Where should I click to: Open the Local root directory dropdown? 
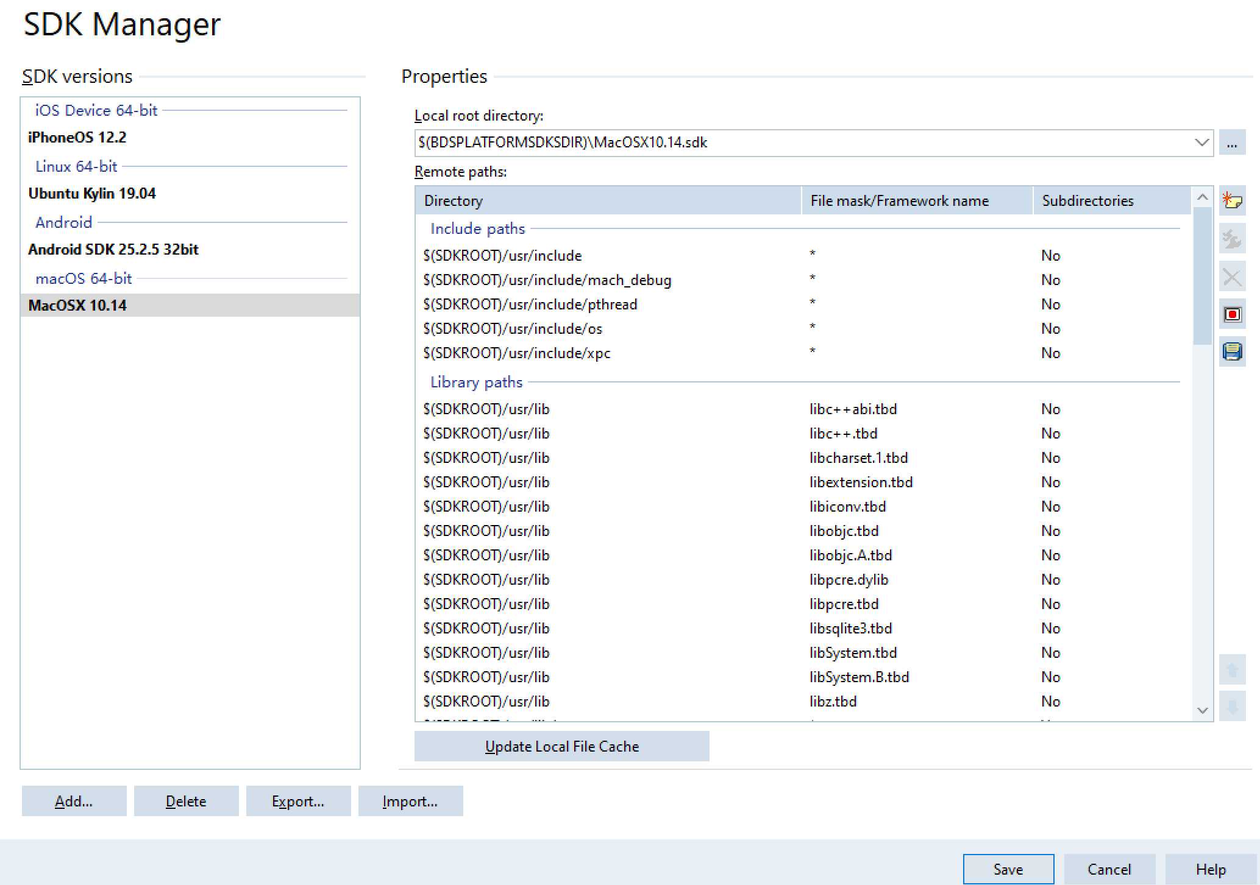pyautogui.click(x=1201, y=143)
